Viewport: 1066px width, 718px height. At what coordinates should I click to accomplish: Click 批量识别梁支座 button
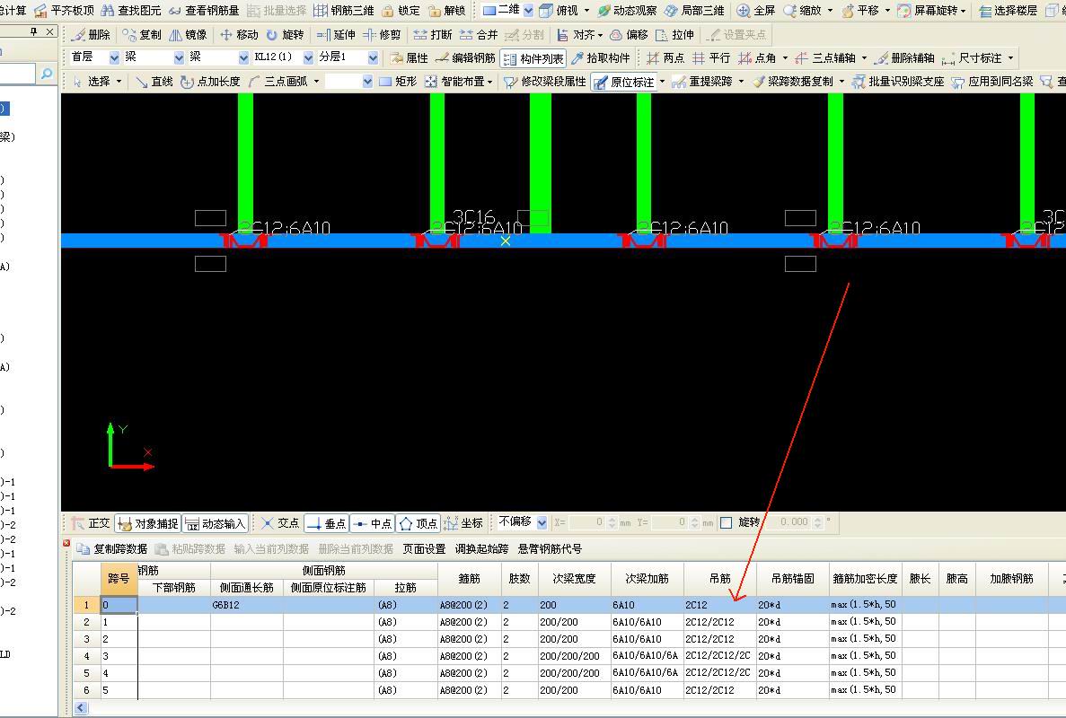[x=899, y=82]
